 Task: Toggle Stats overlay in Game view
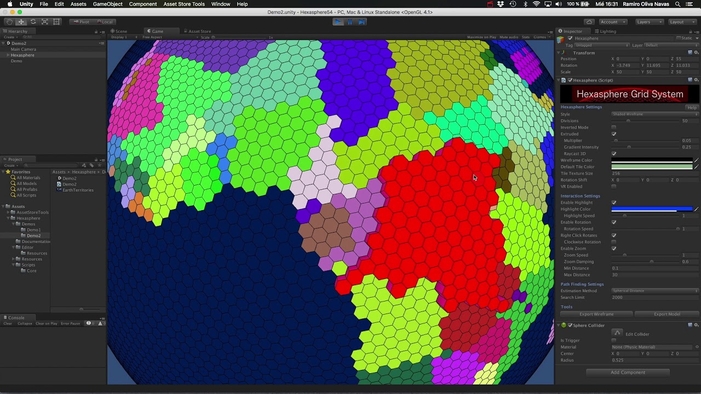coord(526,37)
